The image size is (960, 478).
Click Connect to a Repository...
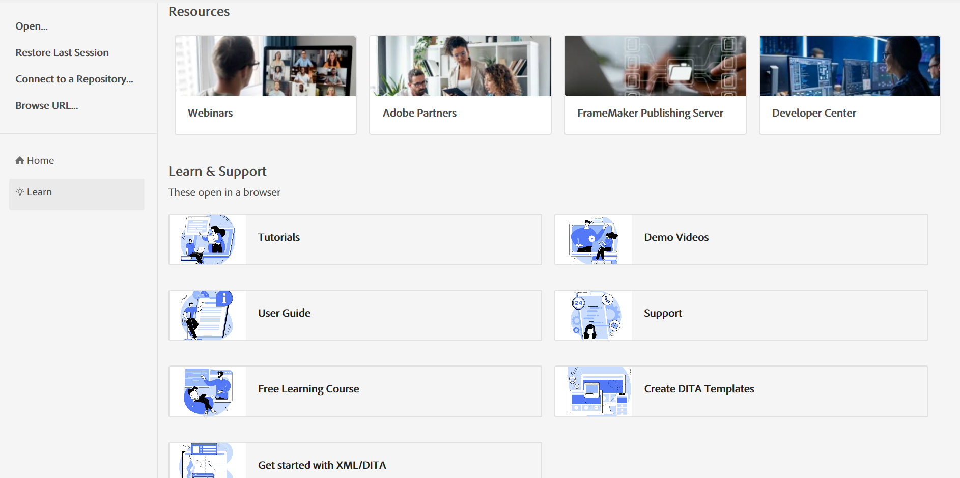coord(74,79)
